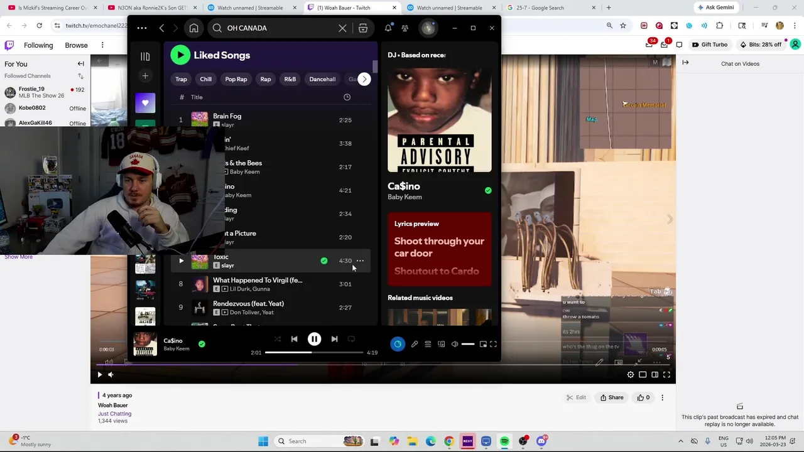The height and width of the screenshot is (452, 804).
Task: Open Connect to a device icon
Action: tap(442, 344)
